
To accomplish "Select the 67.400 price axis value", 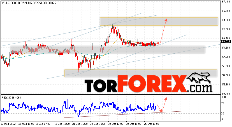I will 226,2.
